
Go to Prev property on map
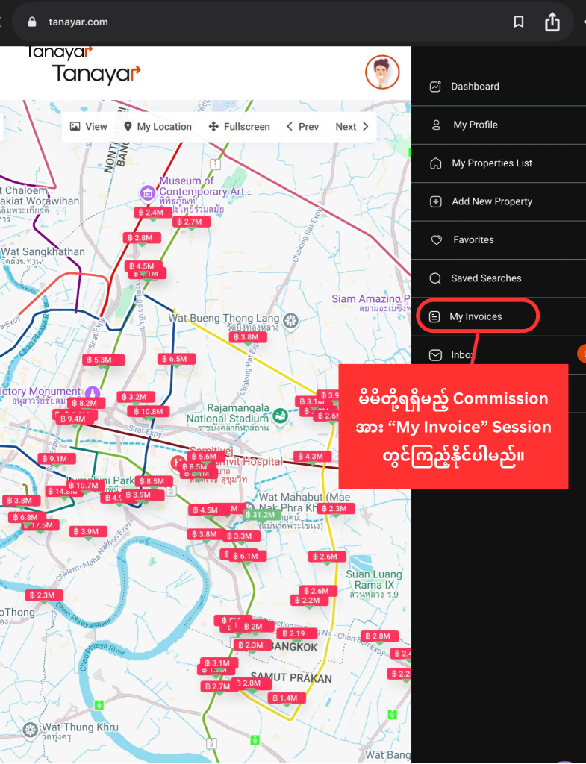pos(302,127)
